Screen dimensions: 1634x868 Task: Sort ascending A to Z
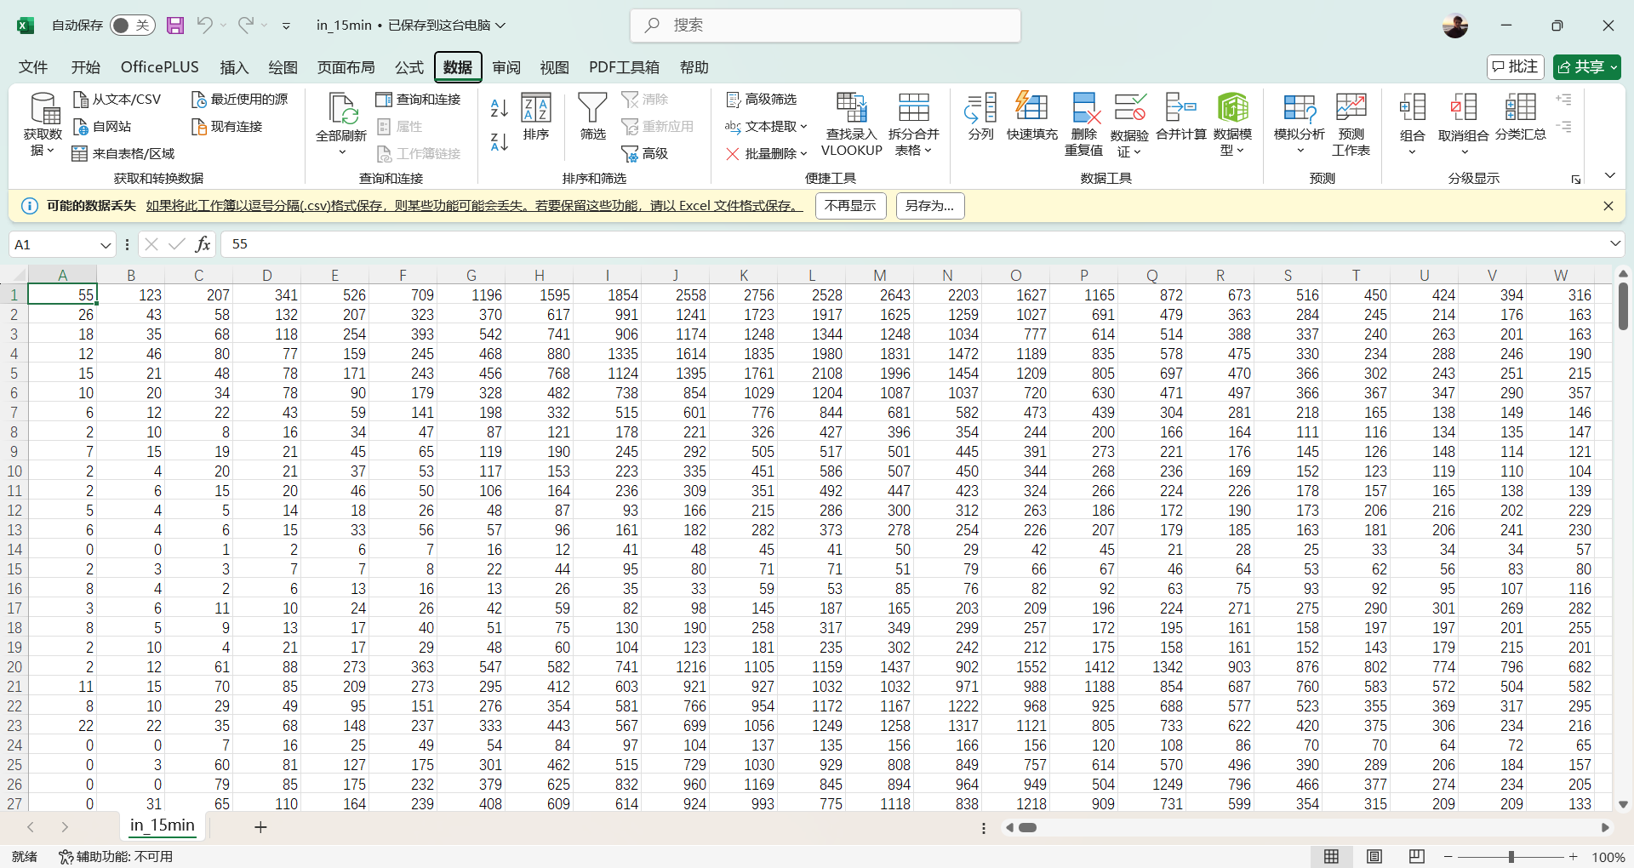click(x=500, y=108)
